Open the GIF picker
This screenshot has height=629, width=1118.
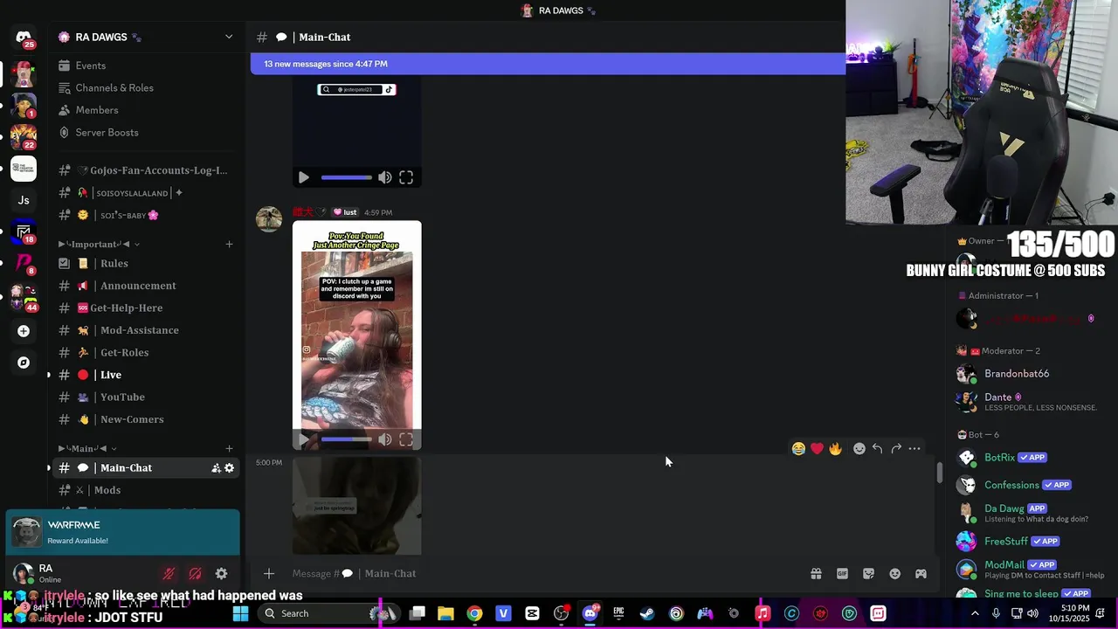[x=842, y=574]
